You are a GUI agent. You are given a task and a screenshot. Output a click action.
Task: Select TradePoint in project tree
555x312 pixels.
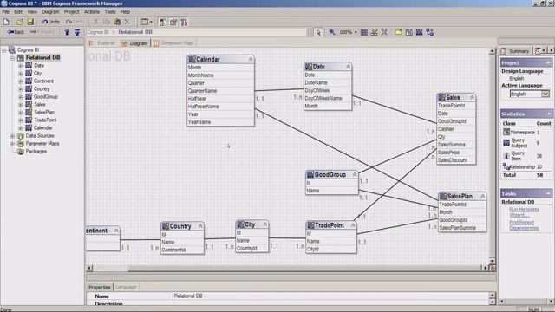click(x=45, y=120)
